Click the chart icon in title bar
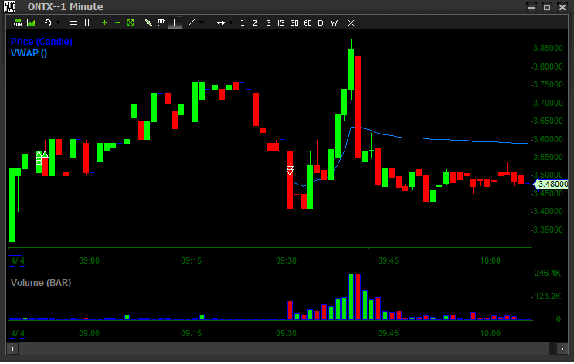The width and height of the screenshot is (574, 364). click(10, 7)
